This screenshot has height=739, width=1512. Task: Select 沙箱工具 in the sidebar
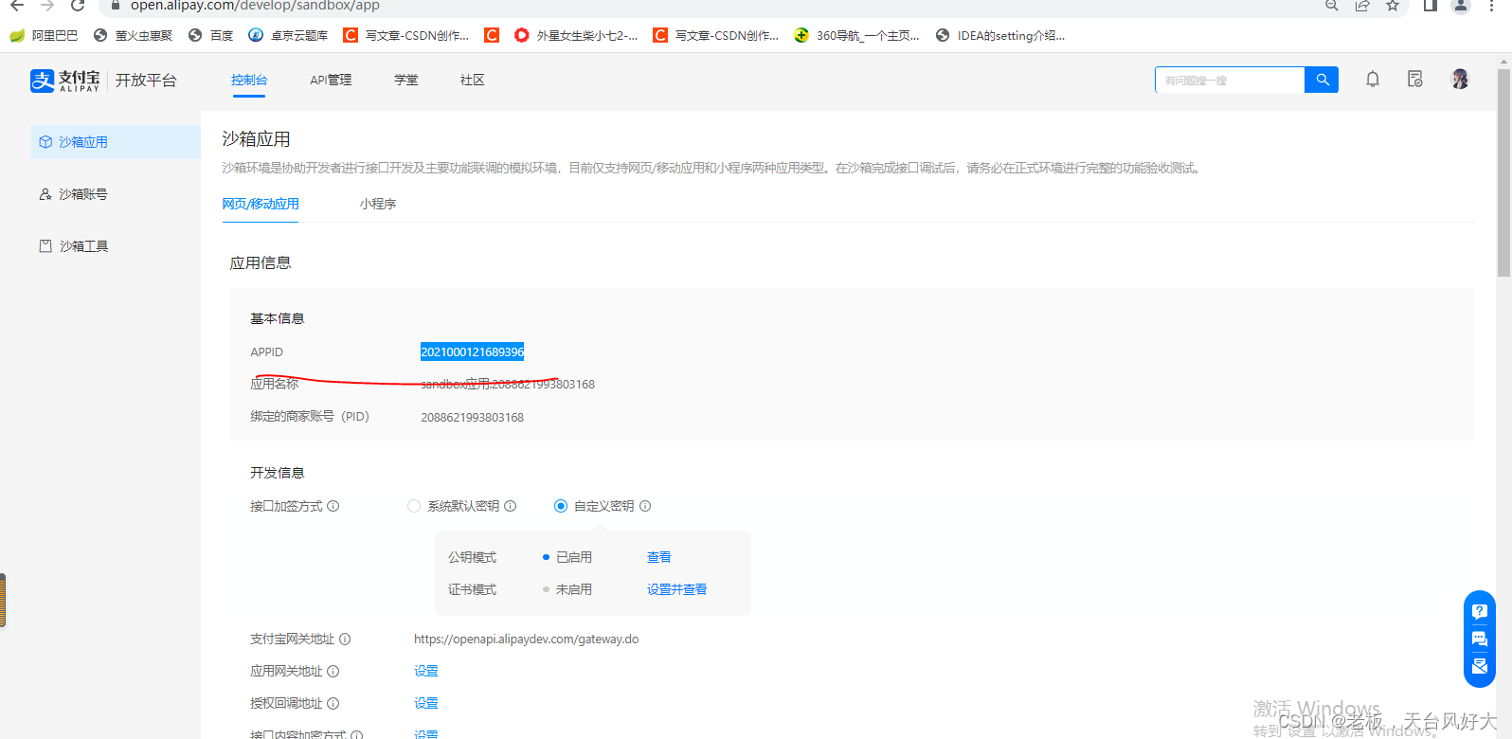click(x=116, y=246)
